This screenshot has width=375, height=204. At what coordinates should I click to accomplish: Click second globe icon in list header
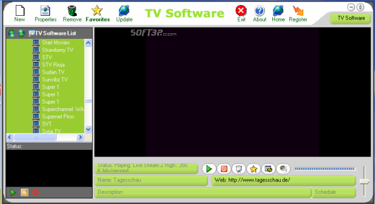pos(21,33)
